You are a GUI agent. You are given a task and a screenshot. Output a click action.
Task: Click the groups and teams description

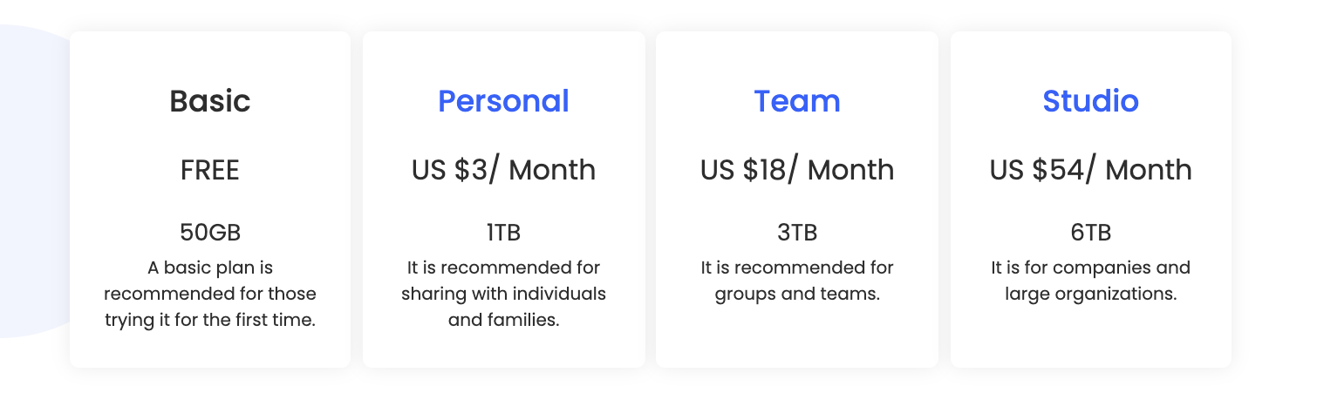pyautogui.click(x=797, y=281)
